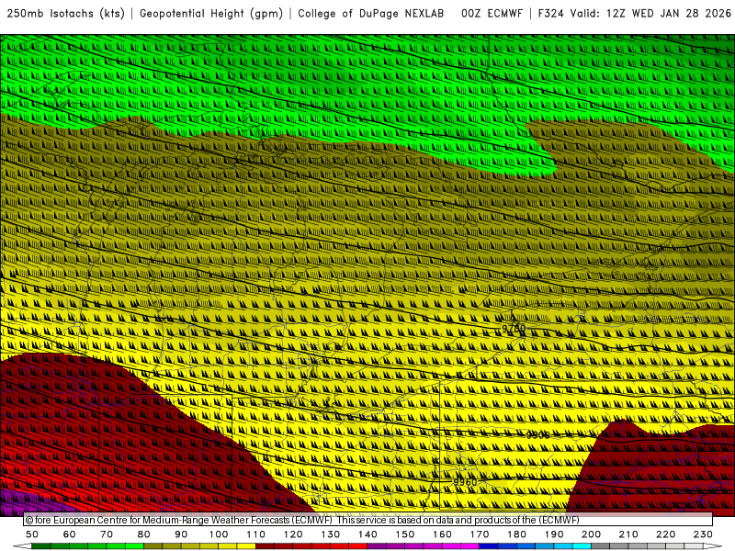Image resolution: width=735 pixels, height=551 pixels.
Task: Click the 9900 height contour label
Action: tap(537, 434)
